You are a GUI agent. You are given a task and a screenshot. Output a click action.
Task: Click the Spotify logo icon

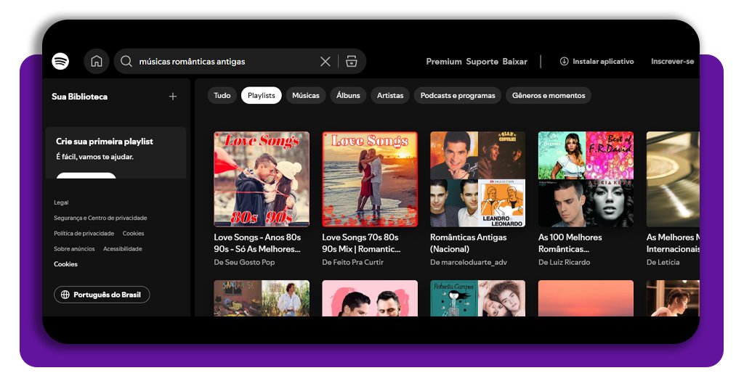60,62
